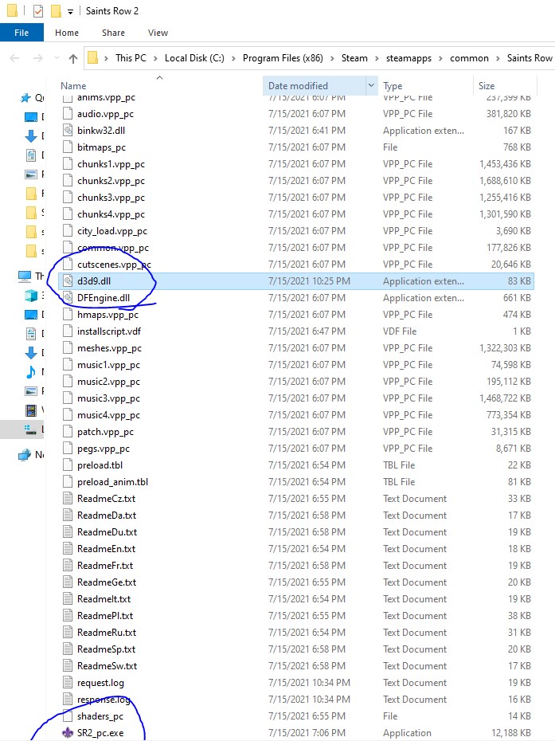Select the preload.tbl file icon
Image resolution: width=555 pixels, height=741 pixels.
coord(68,465)
